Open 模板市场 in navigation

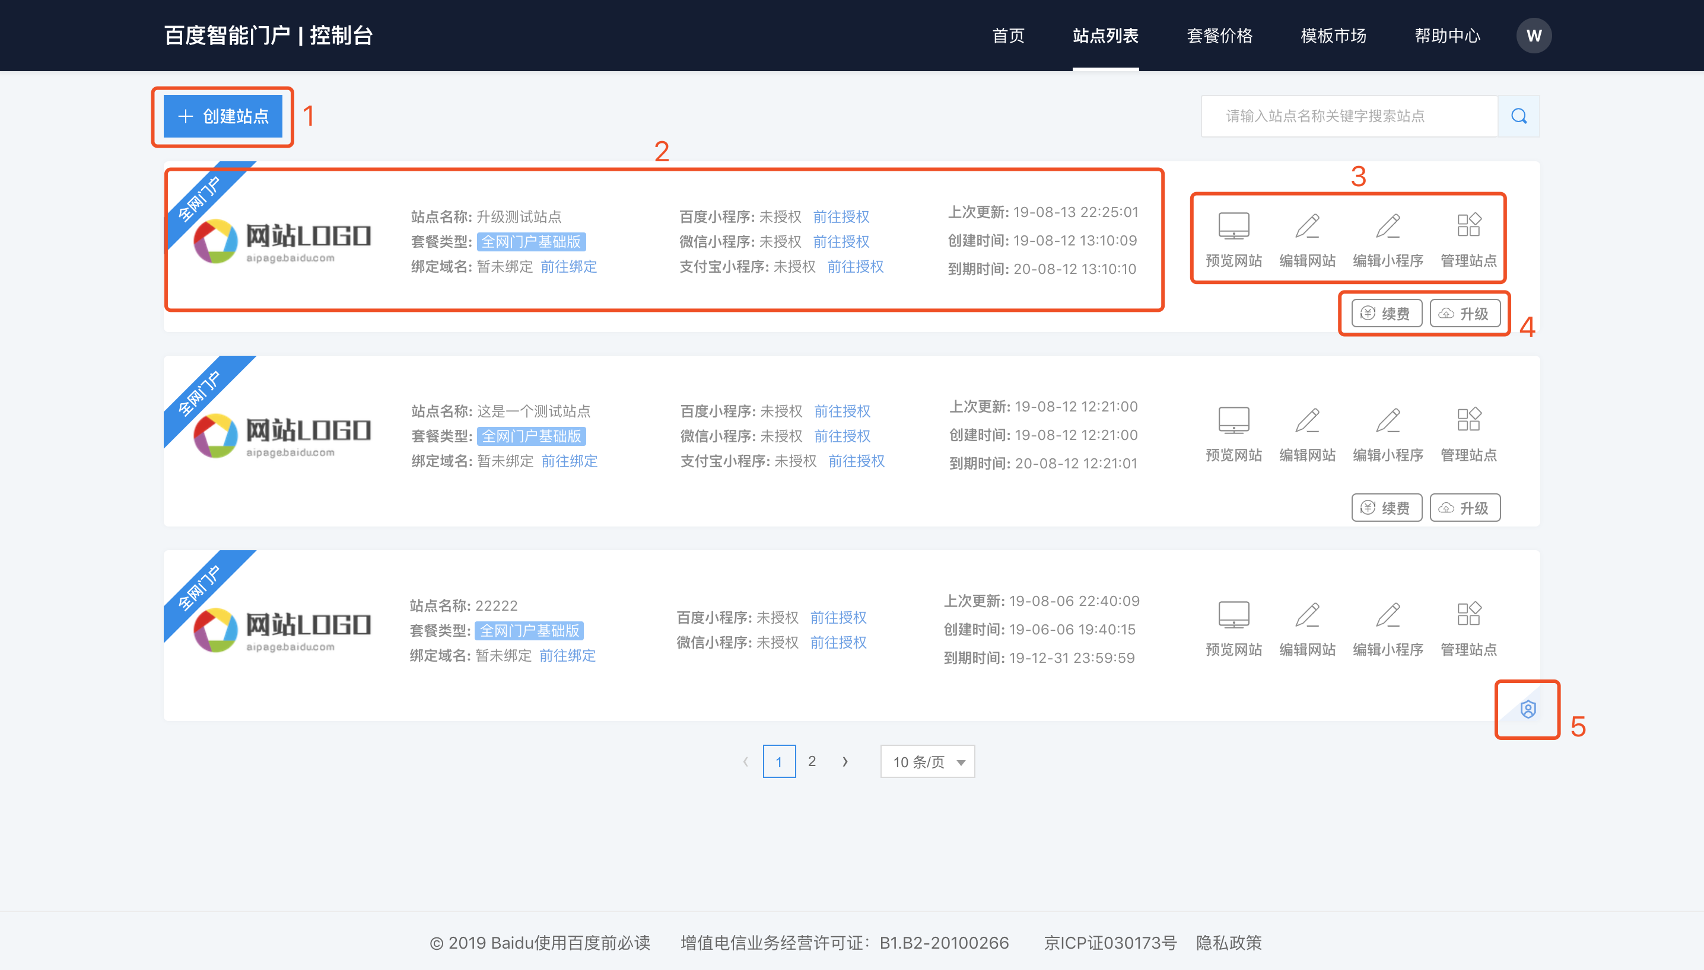click(1333, 36)
